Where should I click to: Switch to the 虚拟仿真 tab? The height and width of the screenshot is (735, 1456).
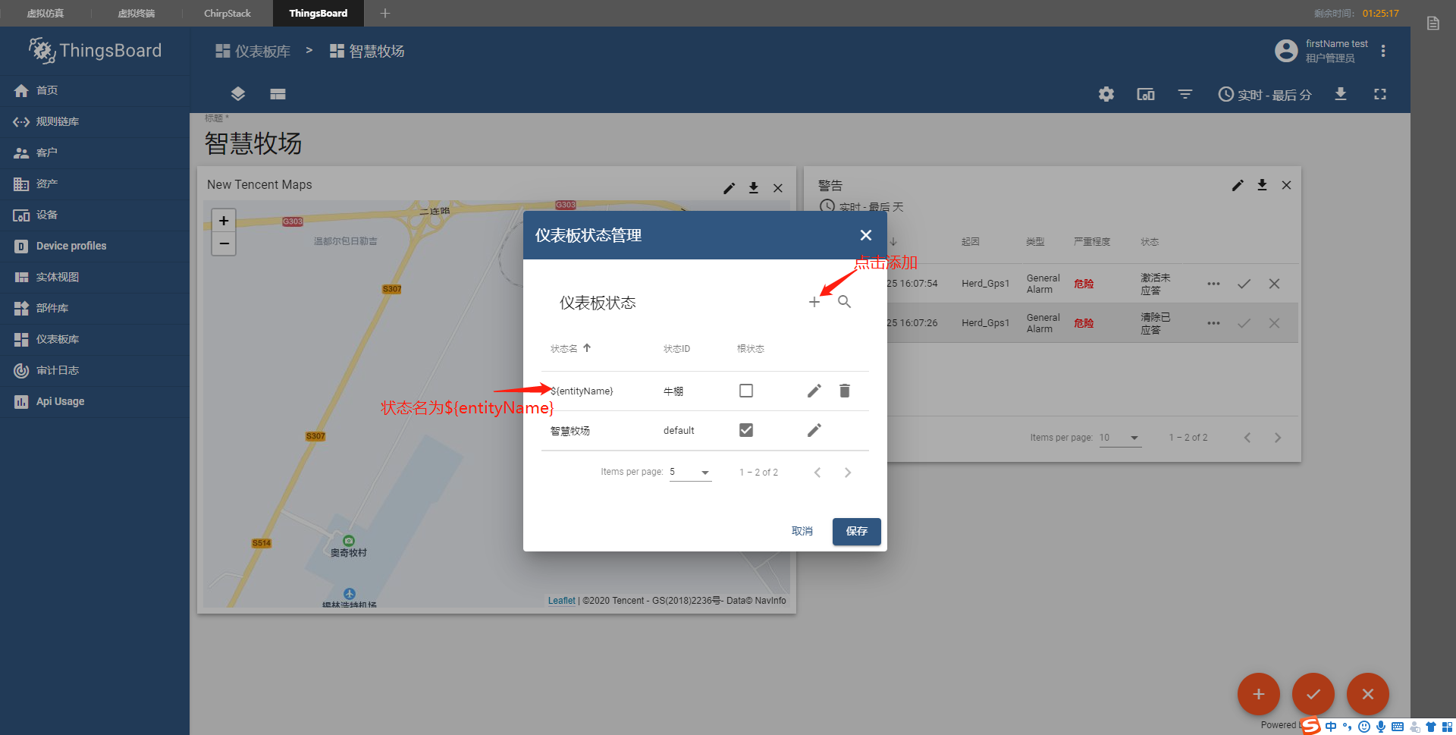[x=45, y=13]
